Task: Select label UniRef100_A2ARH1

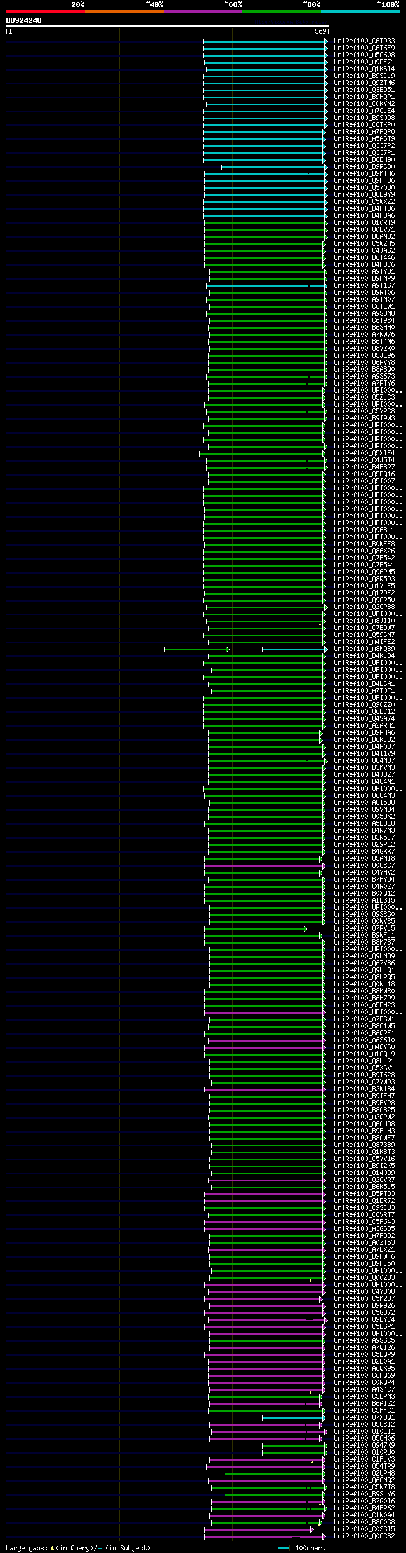Action: pyautogui.click(x=364, y=725)
